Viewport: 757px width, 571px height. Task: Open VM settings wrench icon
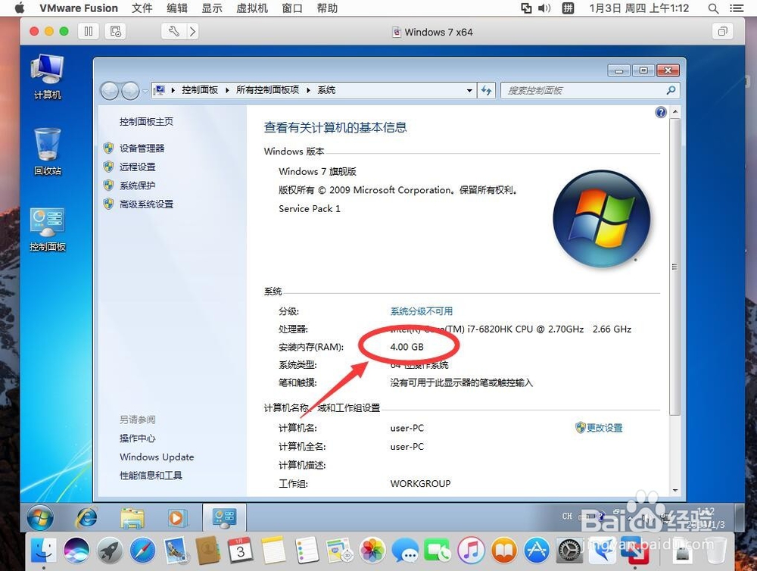(173, 31)
